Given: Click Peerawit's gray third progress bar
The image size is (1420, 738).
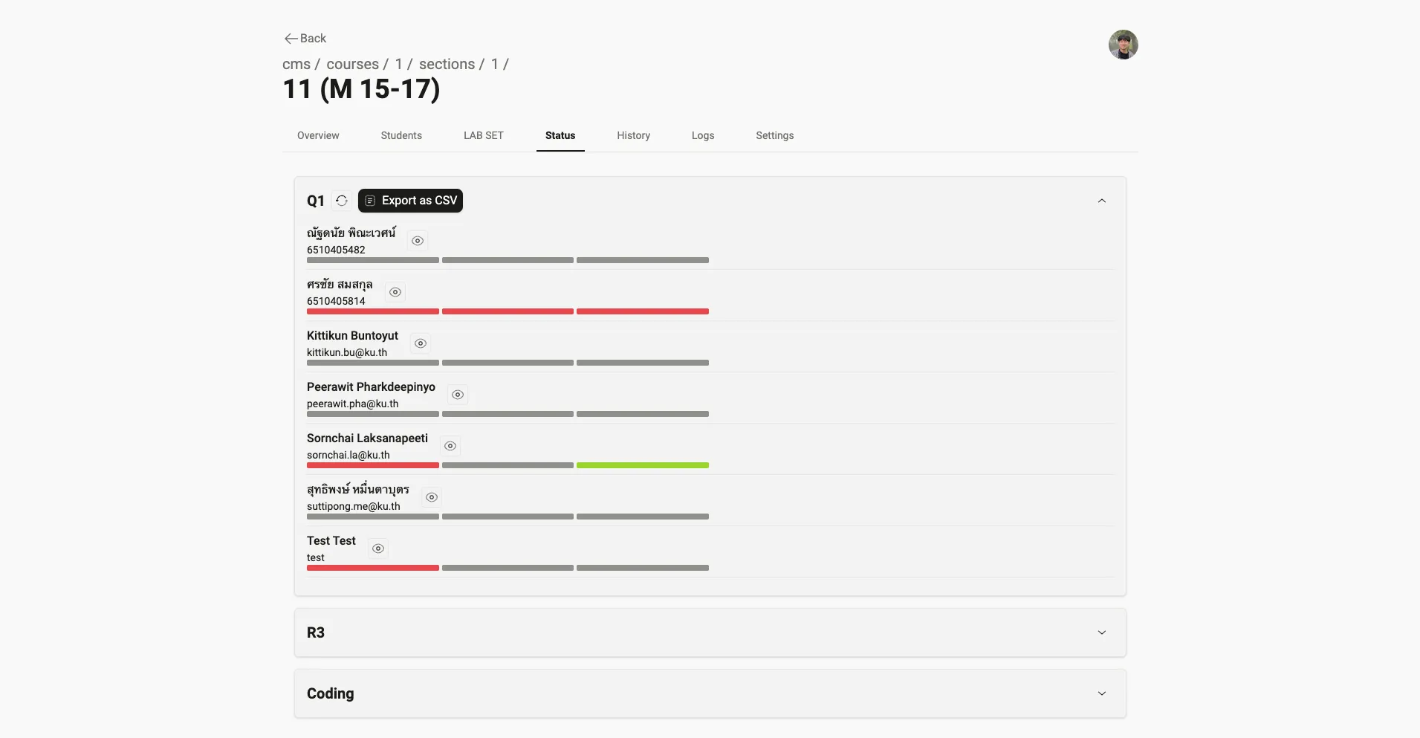Looking at the screenshot, I should (643, 414).
